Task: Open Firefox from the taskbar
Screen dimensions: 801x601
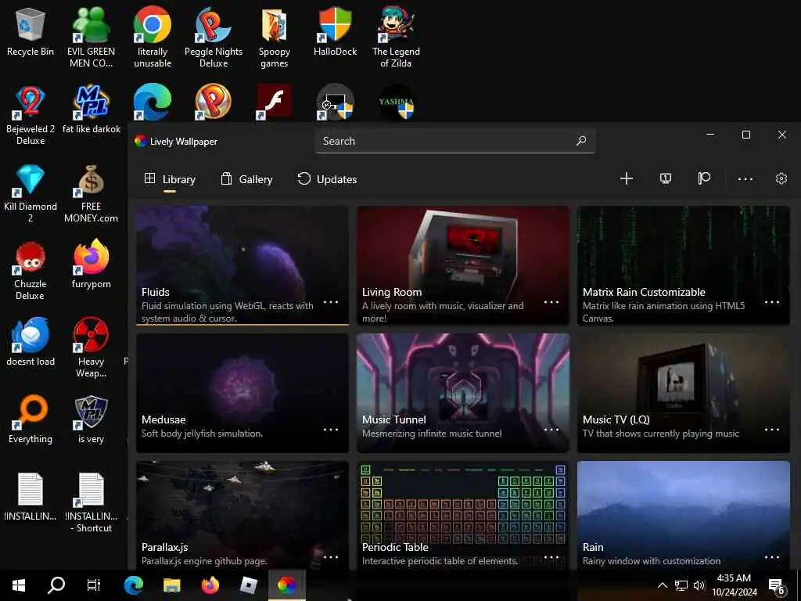Action: click(x=210, y=585)
